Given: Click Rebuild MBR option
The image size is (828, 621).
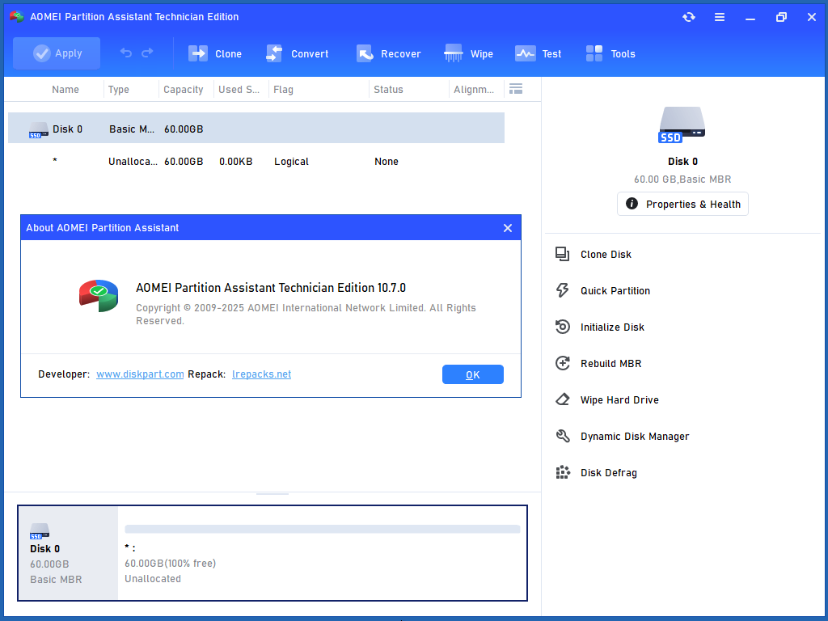Looking at the screenshot, I should (610, 364).
